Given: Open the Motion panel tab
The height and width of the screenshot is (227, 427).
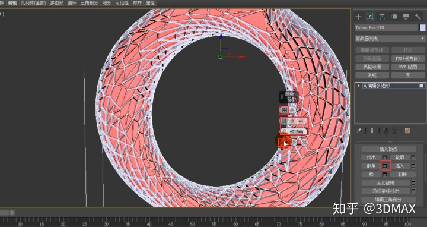Looking at the screenshot, I should click(394, 17).
